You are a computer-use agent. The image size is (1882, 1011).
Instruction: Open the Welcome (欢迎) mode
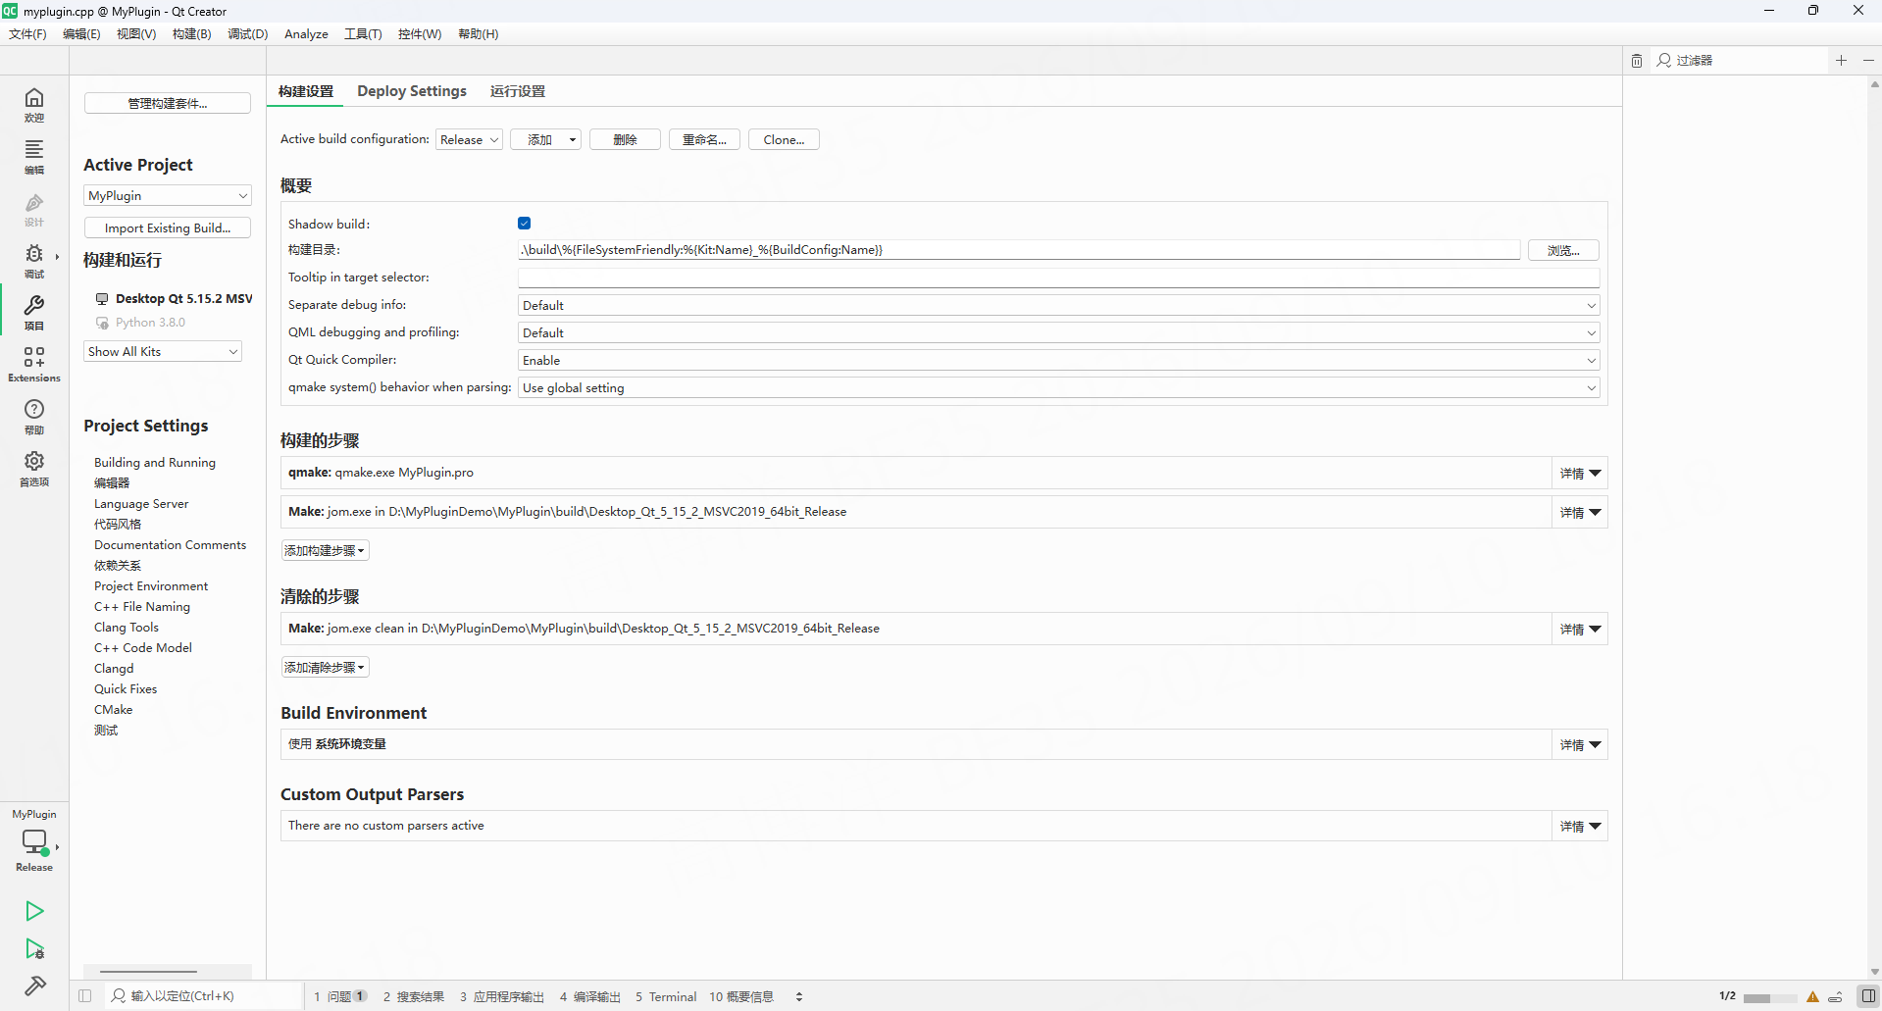click(34, 105)
